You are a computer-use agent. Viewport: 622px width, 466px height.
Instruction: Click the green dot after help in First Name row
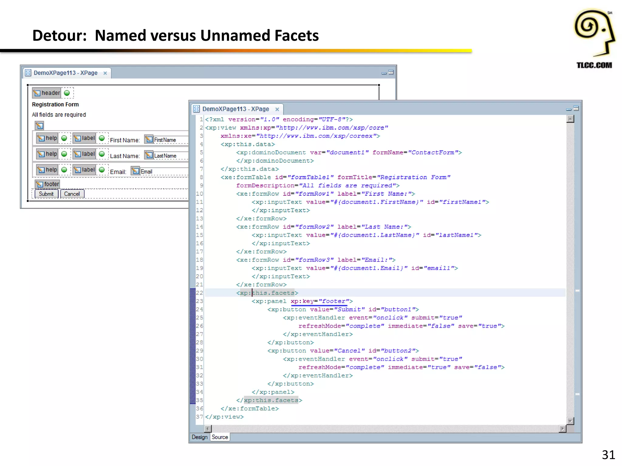(x=64, y=138)
